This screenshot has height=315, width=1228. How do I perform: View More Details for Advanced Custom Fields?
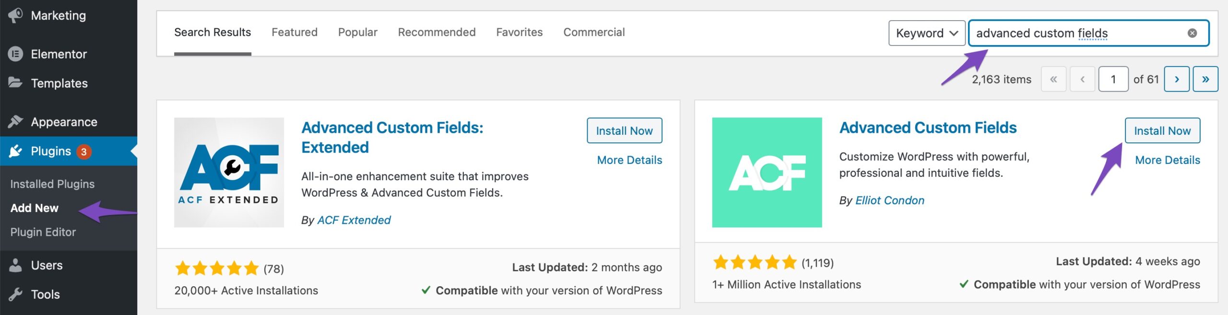[1168, 160]
